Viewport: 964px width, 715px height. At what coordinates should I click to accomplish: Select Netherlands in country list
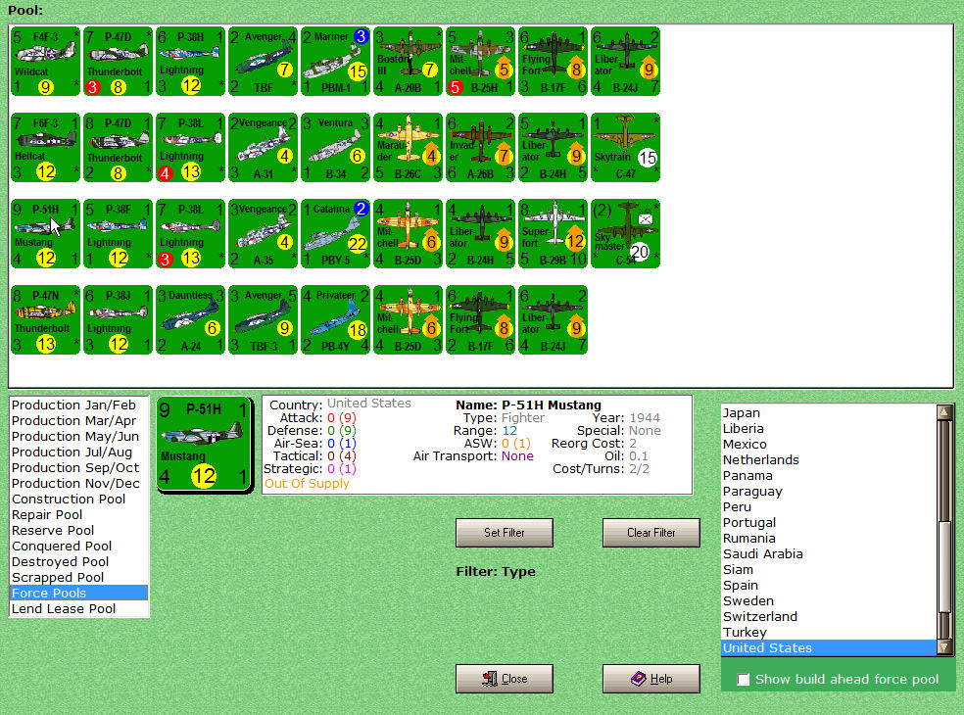(829, 460)
